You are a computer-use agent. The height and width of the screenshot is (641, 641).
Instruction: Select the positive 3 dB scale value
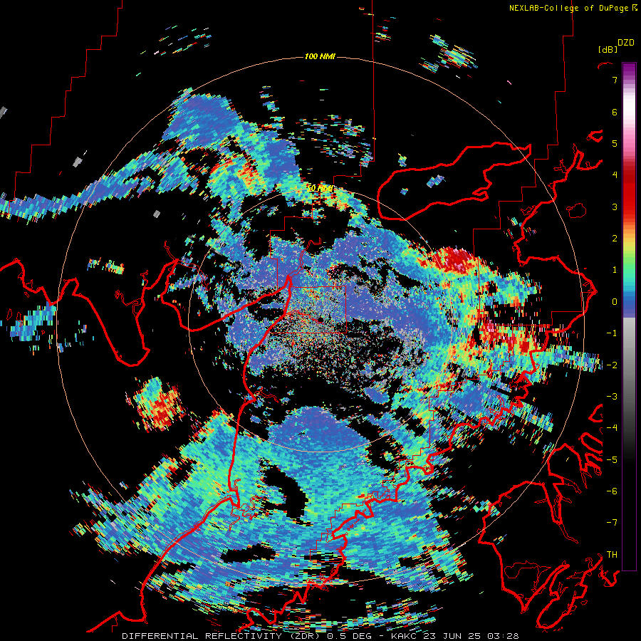615,207
